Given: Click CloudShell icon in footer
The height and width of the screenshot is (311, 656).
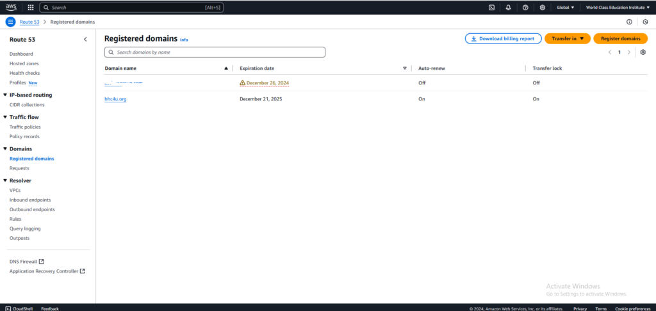Looking at the screenshot, I should [x=8, y=308].
